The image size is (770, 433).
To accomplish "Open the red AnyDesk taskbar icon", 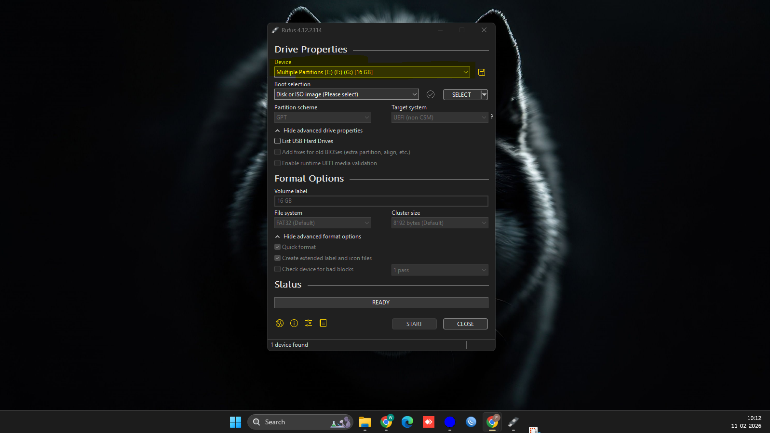I will 429,422.
